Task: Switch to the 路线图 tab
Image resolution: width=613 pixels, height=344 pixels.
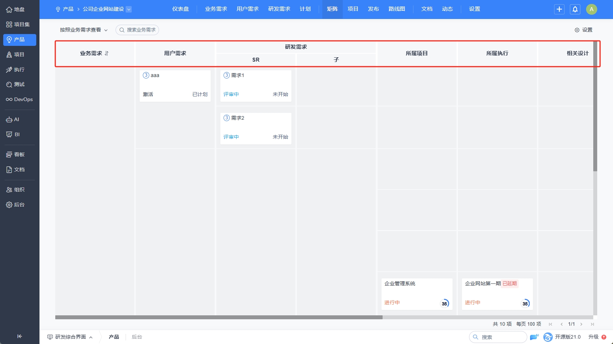Action: coord(397,9)
